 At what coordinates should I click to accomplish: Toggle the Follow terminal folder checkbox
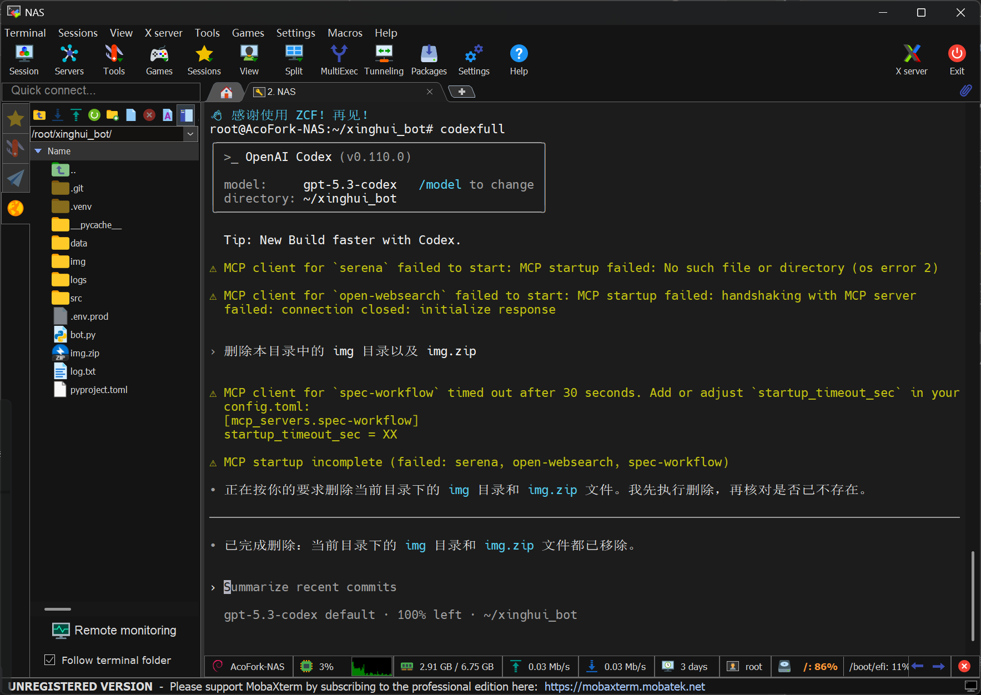point(50,660)
